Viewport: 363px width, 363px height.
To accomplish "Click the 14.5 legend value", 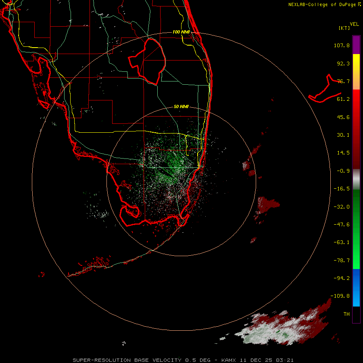I will point(343,153).
